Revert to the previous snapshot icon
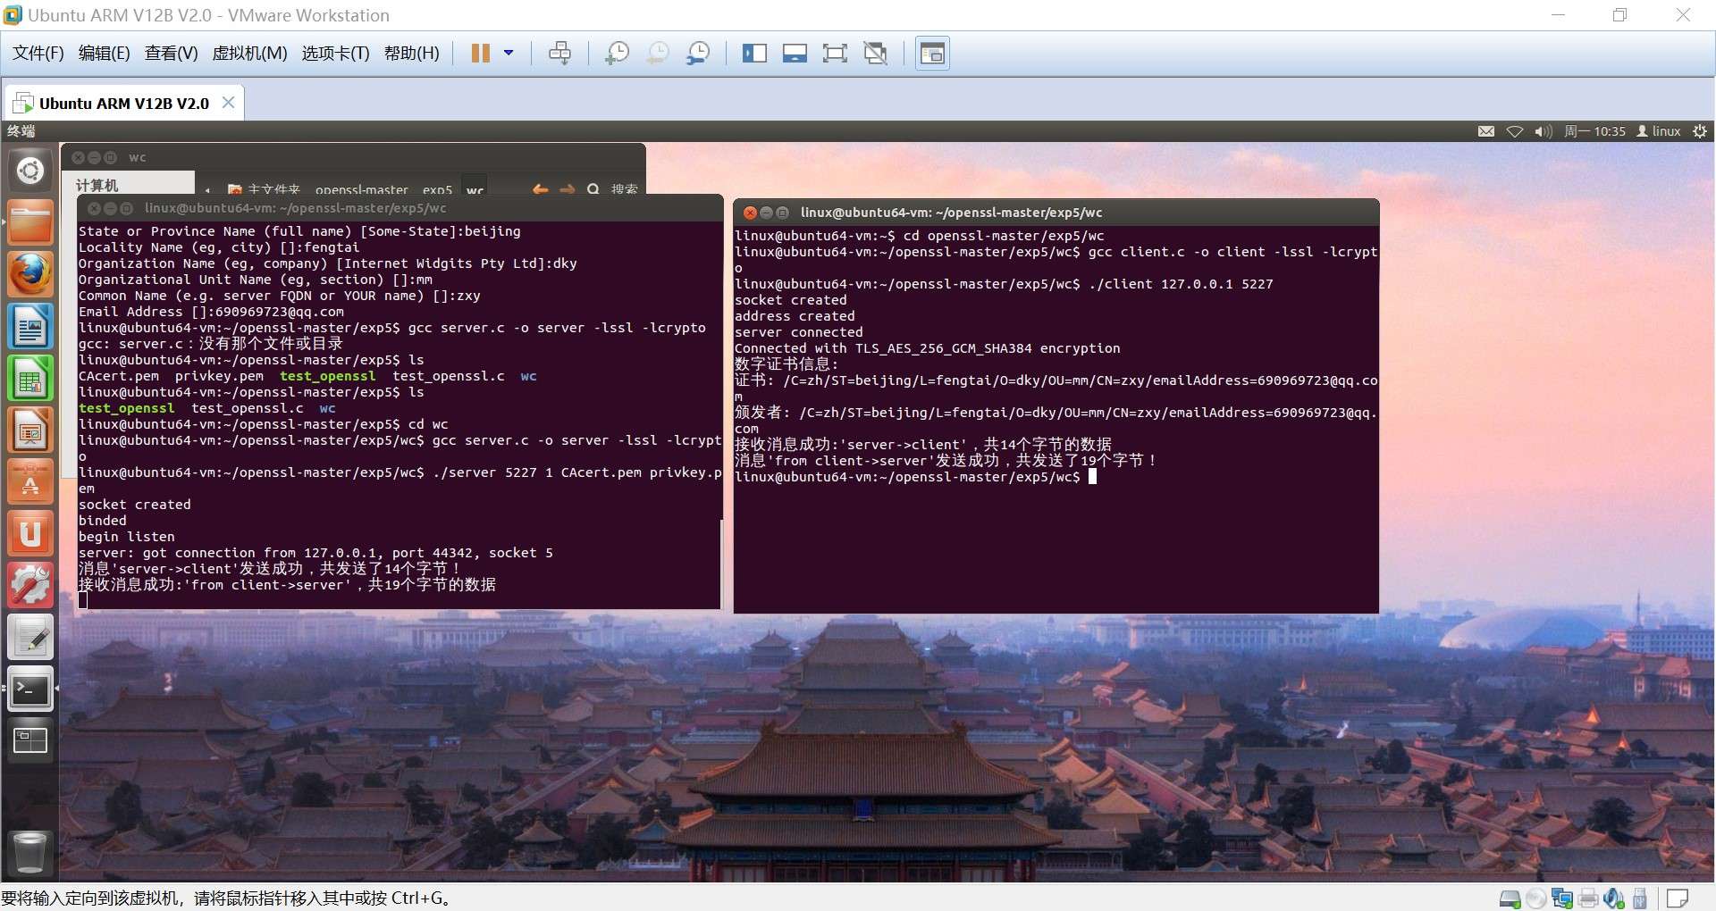1716x911 pixels. click(x=657, y=54)
